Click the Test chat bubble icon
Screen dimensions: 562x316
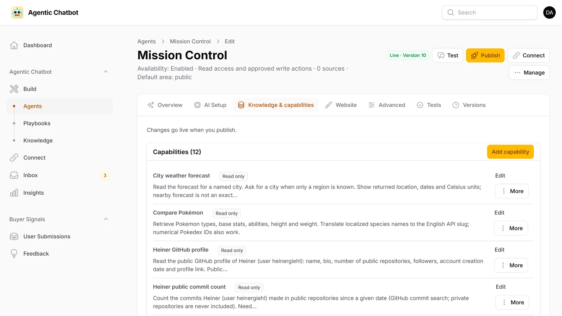441,55
